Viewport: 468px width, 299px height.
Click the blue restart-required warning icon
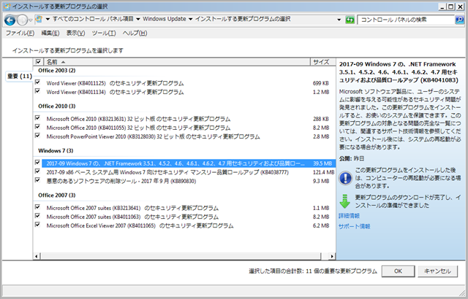coord(345,178)
